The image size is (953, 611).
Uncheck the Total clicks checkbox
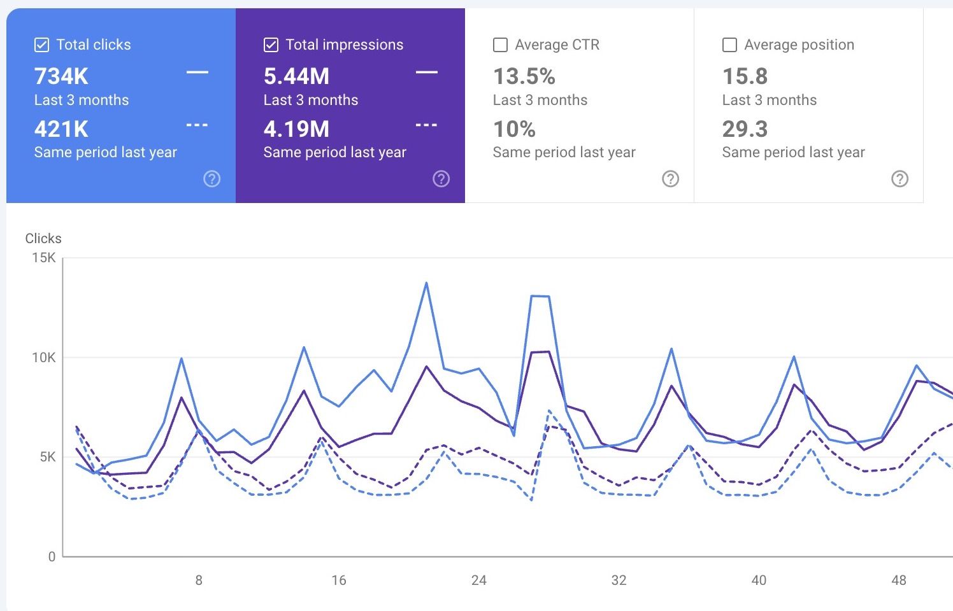(x=41, y=45)
